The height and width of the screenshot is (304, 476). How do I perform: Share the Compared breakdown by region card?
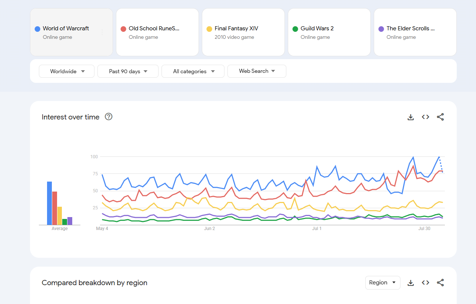440,283
